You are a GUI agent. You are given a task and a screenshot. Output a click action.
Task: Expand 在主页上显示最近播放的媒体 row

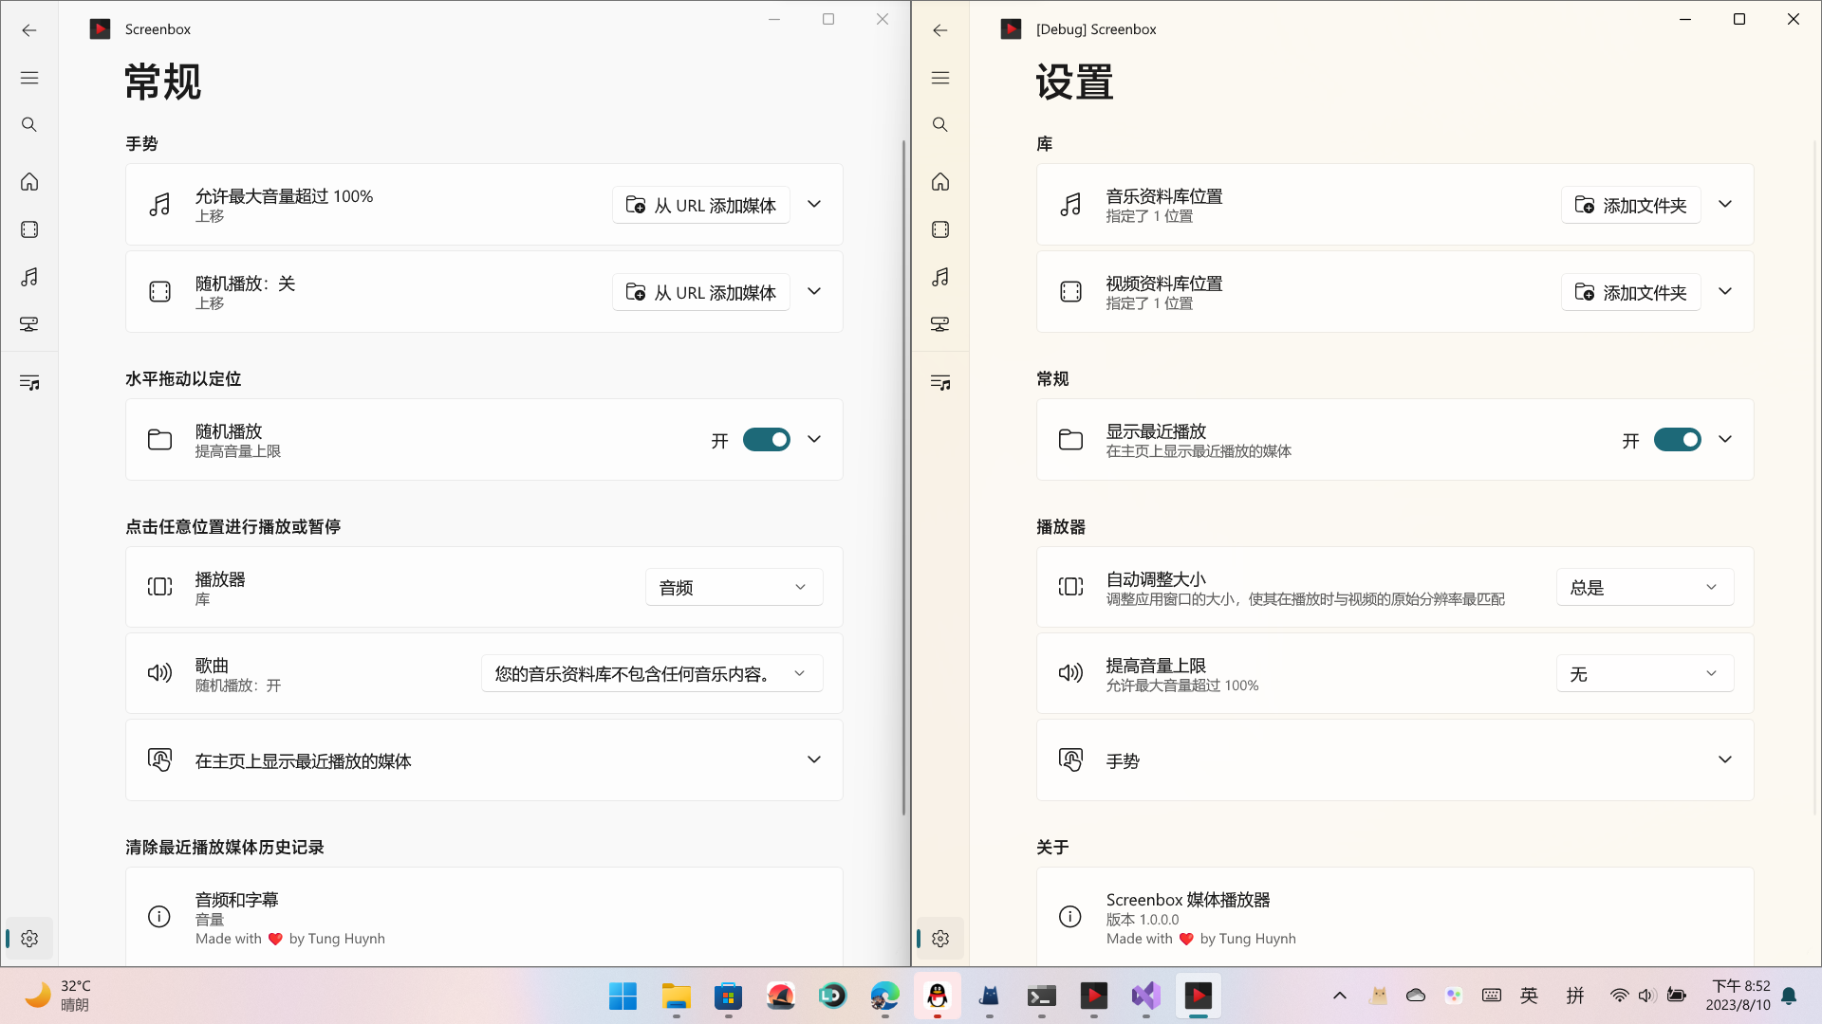pos(484,760)
